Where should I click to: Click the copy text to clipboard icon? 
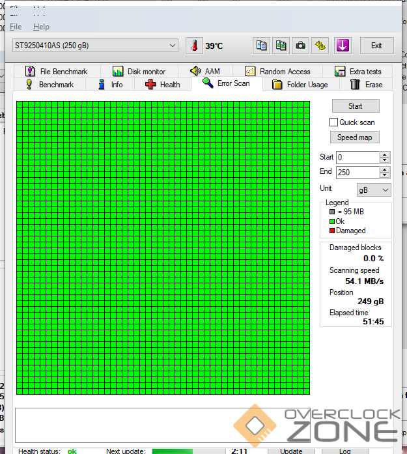click(261, 46)
